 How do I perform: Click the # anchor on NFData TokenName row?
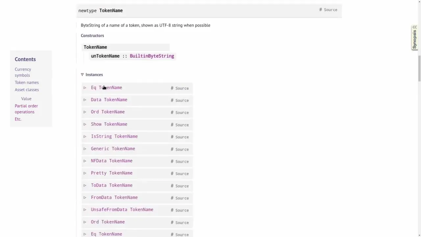coord(172,161)
